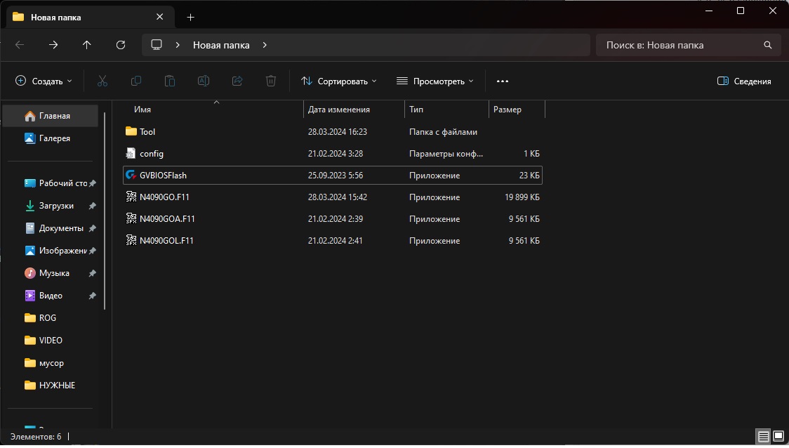Click the config file icon
The width and height of the screenshot is (789, 448).
point(131,154)
